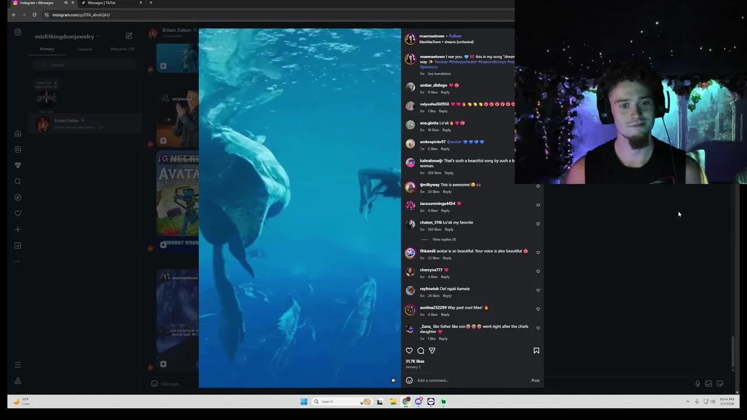Screen dimensions: 747x420
Task: Click the Instagram logo in sidebar
Action: 18,32
